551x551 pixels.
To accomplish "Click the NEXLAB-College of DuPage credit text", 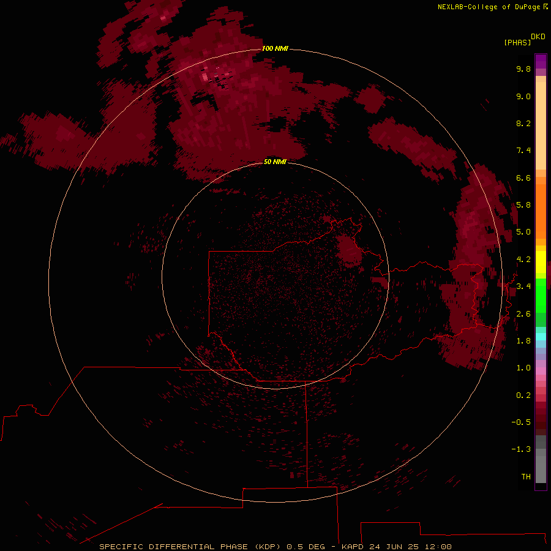I will [489, 7].
